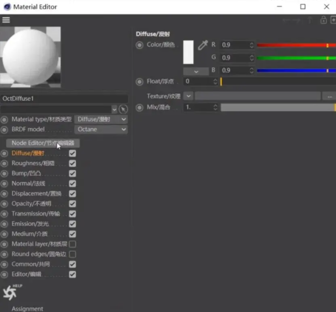Screen dimensions: 336x312
Task: Click the color eyedropper picker tool
Action: click(x=203, y=45)
